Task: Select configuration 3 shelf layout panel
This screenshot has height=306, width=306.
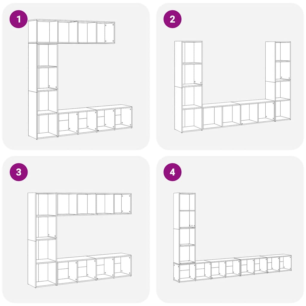Action: tap(76, 229)
